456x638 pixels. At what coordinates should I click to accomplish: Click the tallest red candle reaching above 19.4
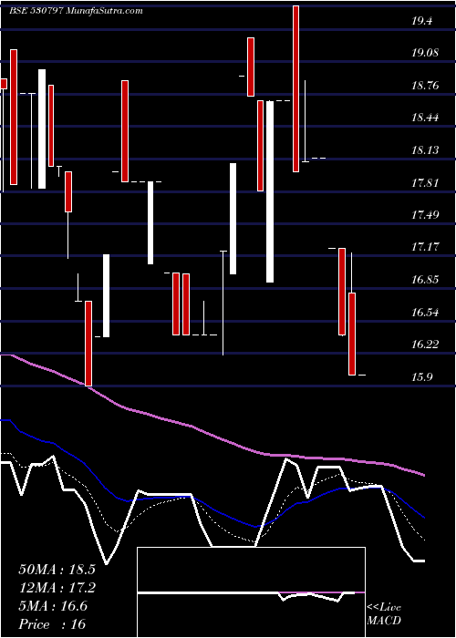[x=296, y=88]
